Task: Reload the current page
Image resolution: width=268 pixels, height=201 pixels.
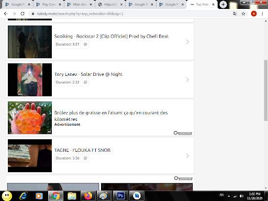Action: [x=23, y=14]
